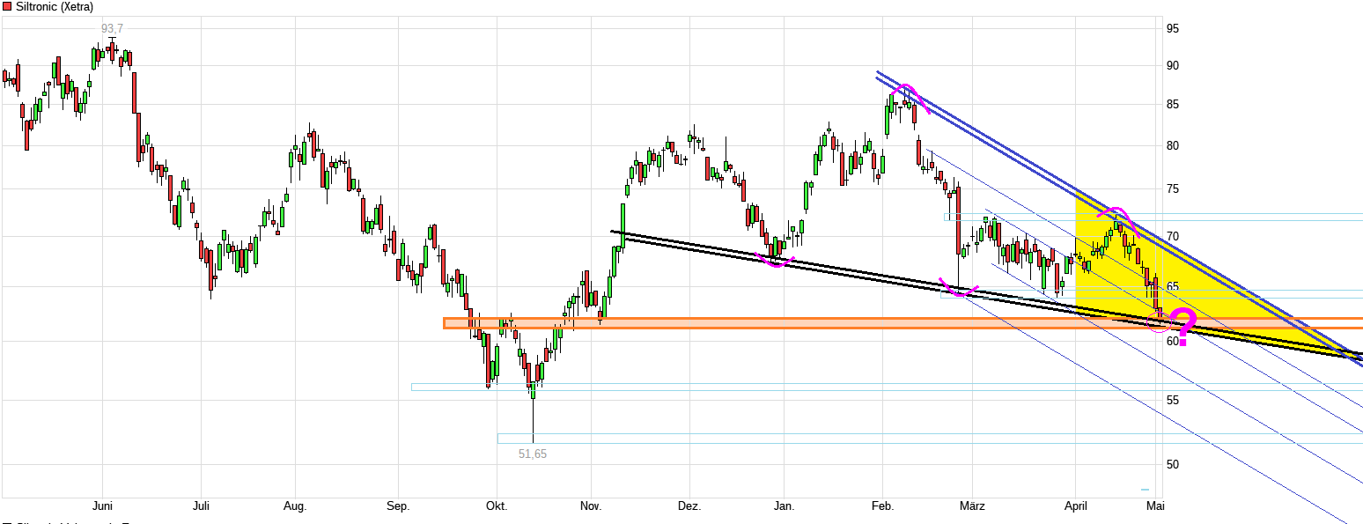Click the magenta arc under the January low
This screenshot has height=524, width=1363.
click(x=777, y=262)
